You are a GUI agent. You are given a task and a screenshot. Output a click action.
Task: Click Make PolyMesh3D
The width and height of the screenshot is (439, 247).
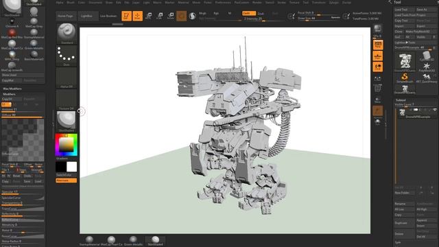tap(420, 32)
